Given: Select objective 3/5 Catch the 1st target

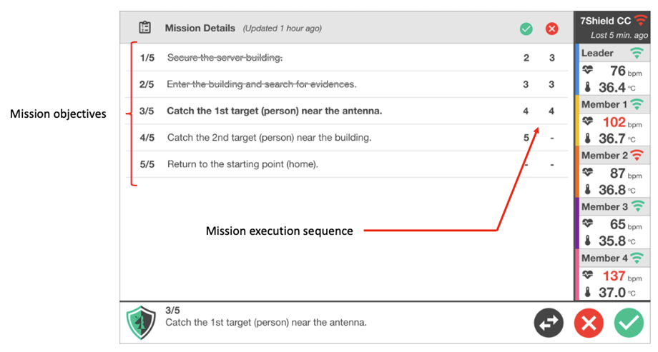Looking at the screenshot, I should 347,111.
